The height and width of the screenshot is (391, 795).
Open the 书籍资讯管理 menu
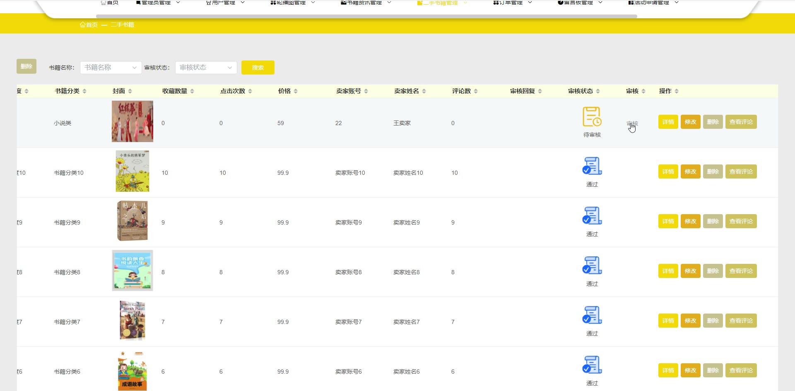(364, 2)
